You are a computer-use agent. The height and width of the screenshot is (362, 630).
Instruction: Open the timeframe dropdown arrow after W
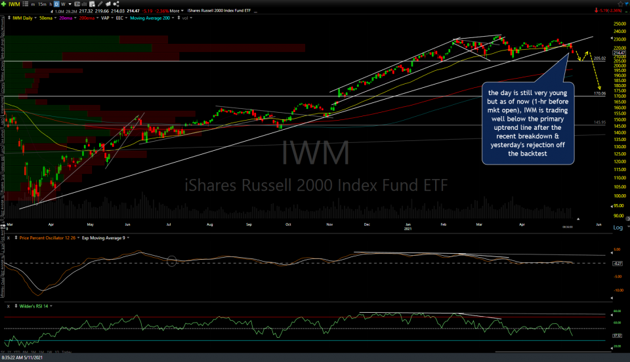point(70,5)
